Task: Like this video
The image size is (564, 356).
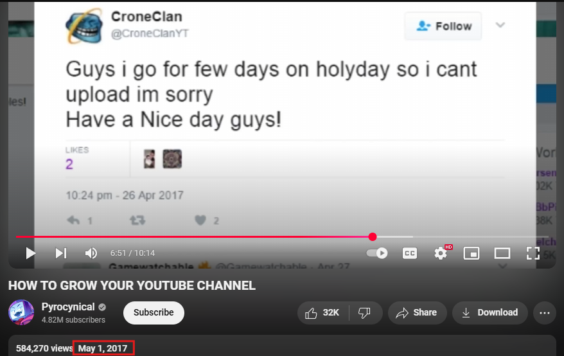Action: (x=323, y=313)
